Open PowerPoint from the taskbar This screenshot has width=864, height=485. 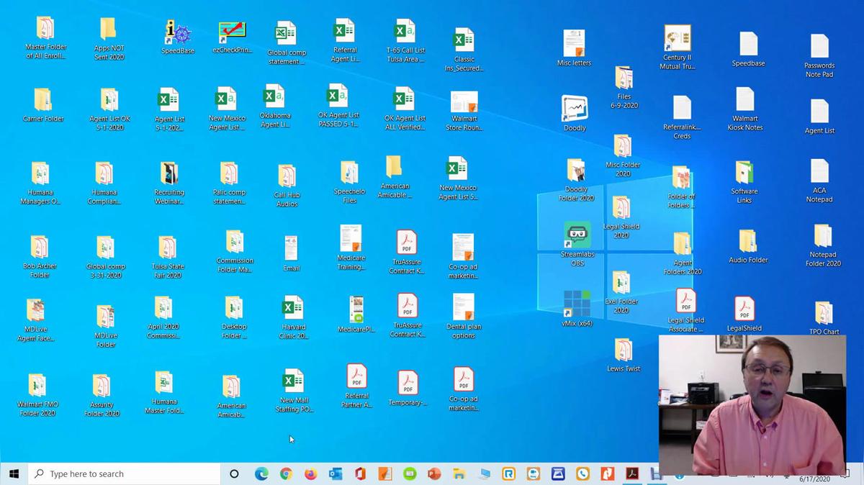coord(434,473)
